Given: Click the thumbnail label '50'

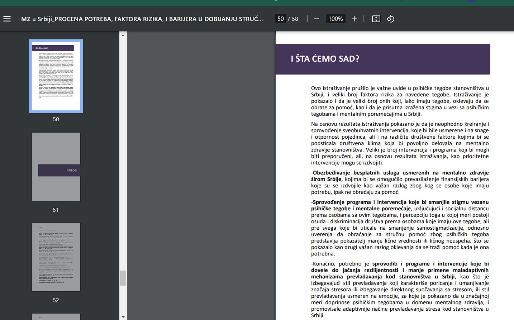Looking at the screenshot, I should [x=56, y=119].
